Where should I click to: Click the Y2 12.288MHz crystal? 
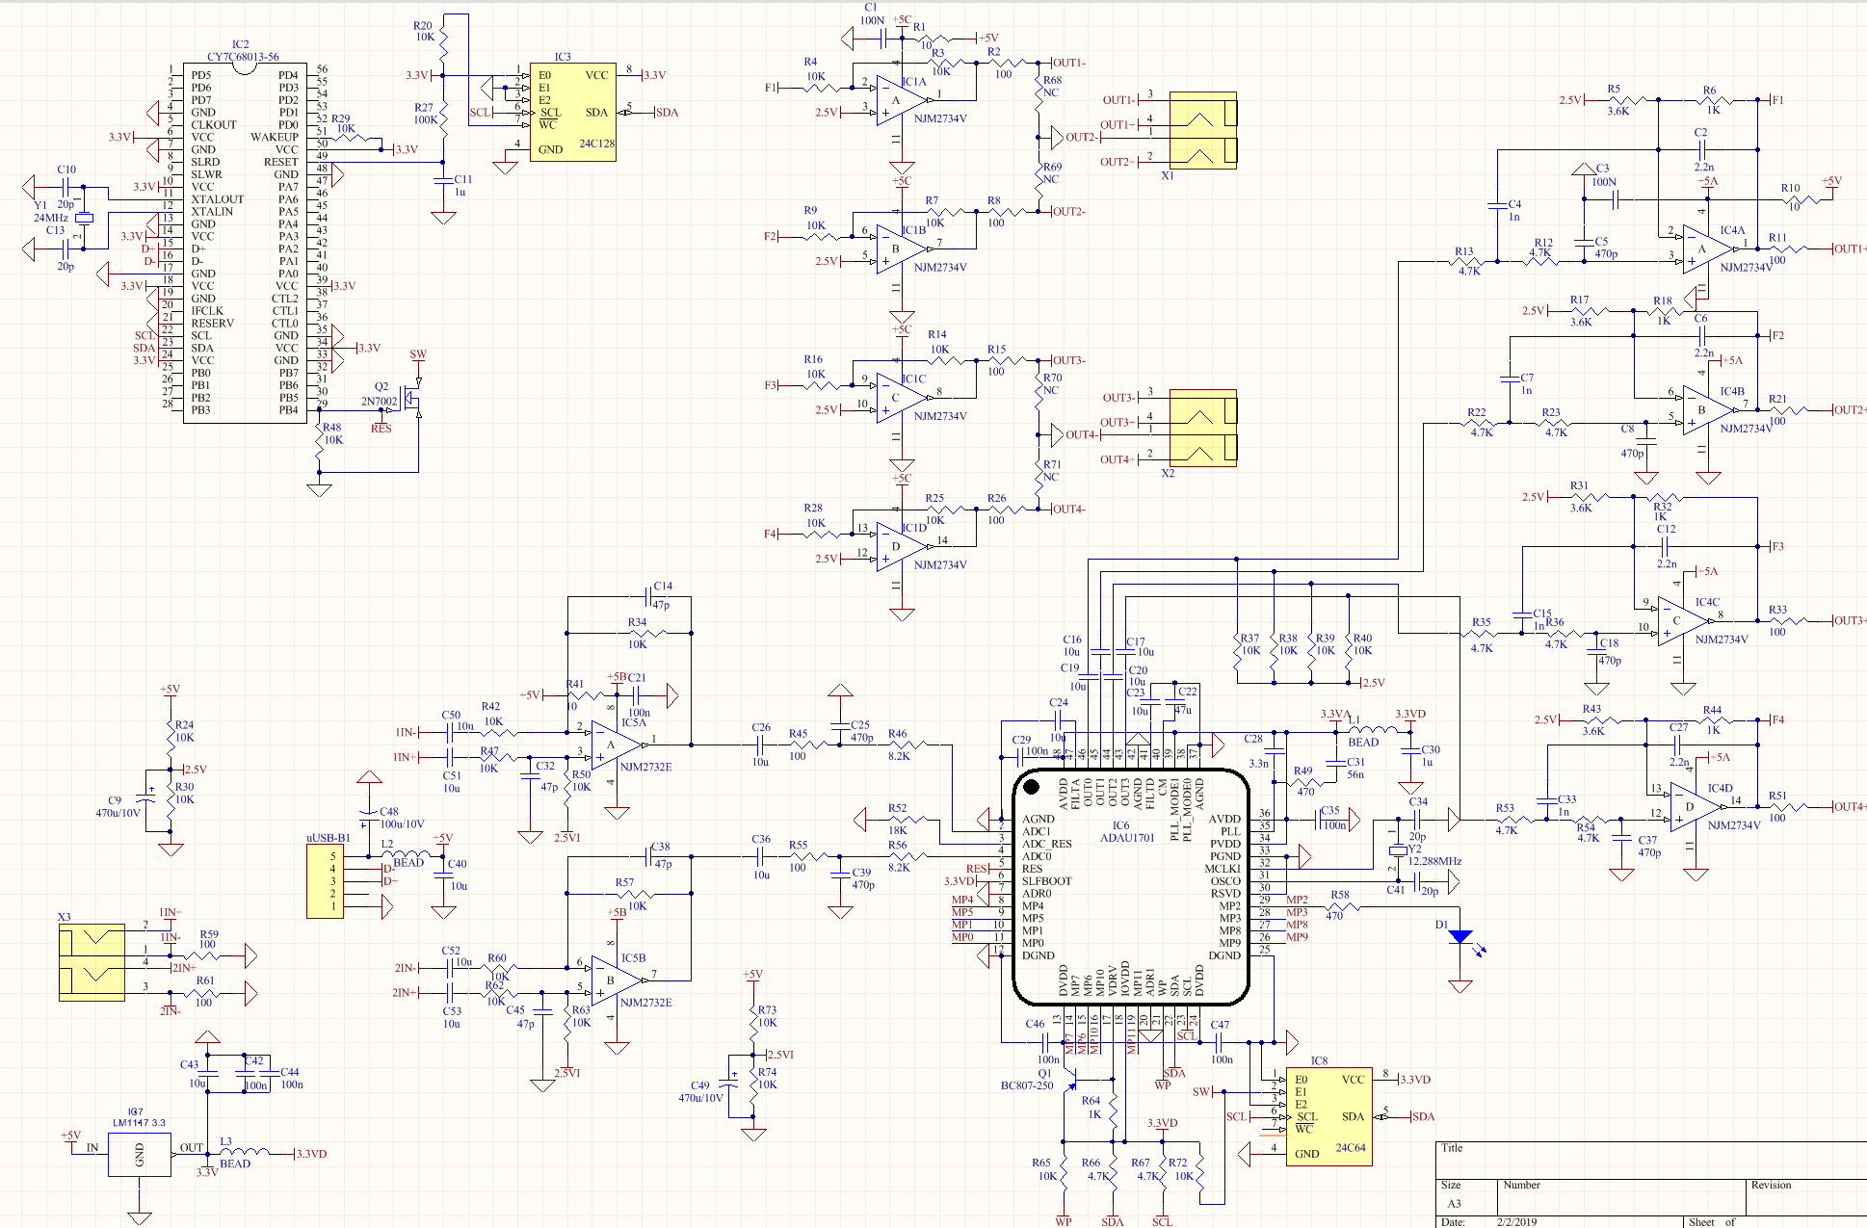tap(1398, 850)
